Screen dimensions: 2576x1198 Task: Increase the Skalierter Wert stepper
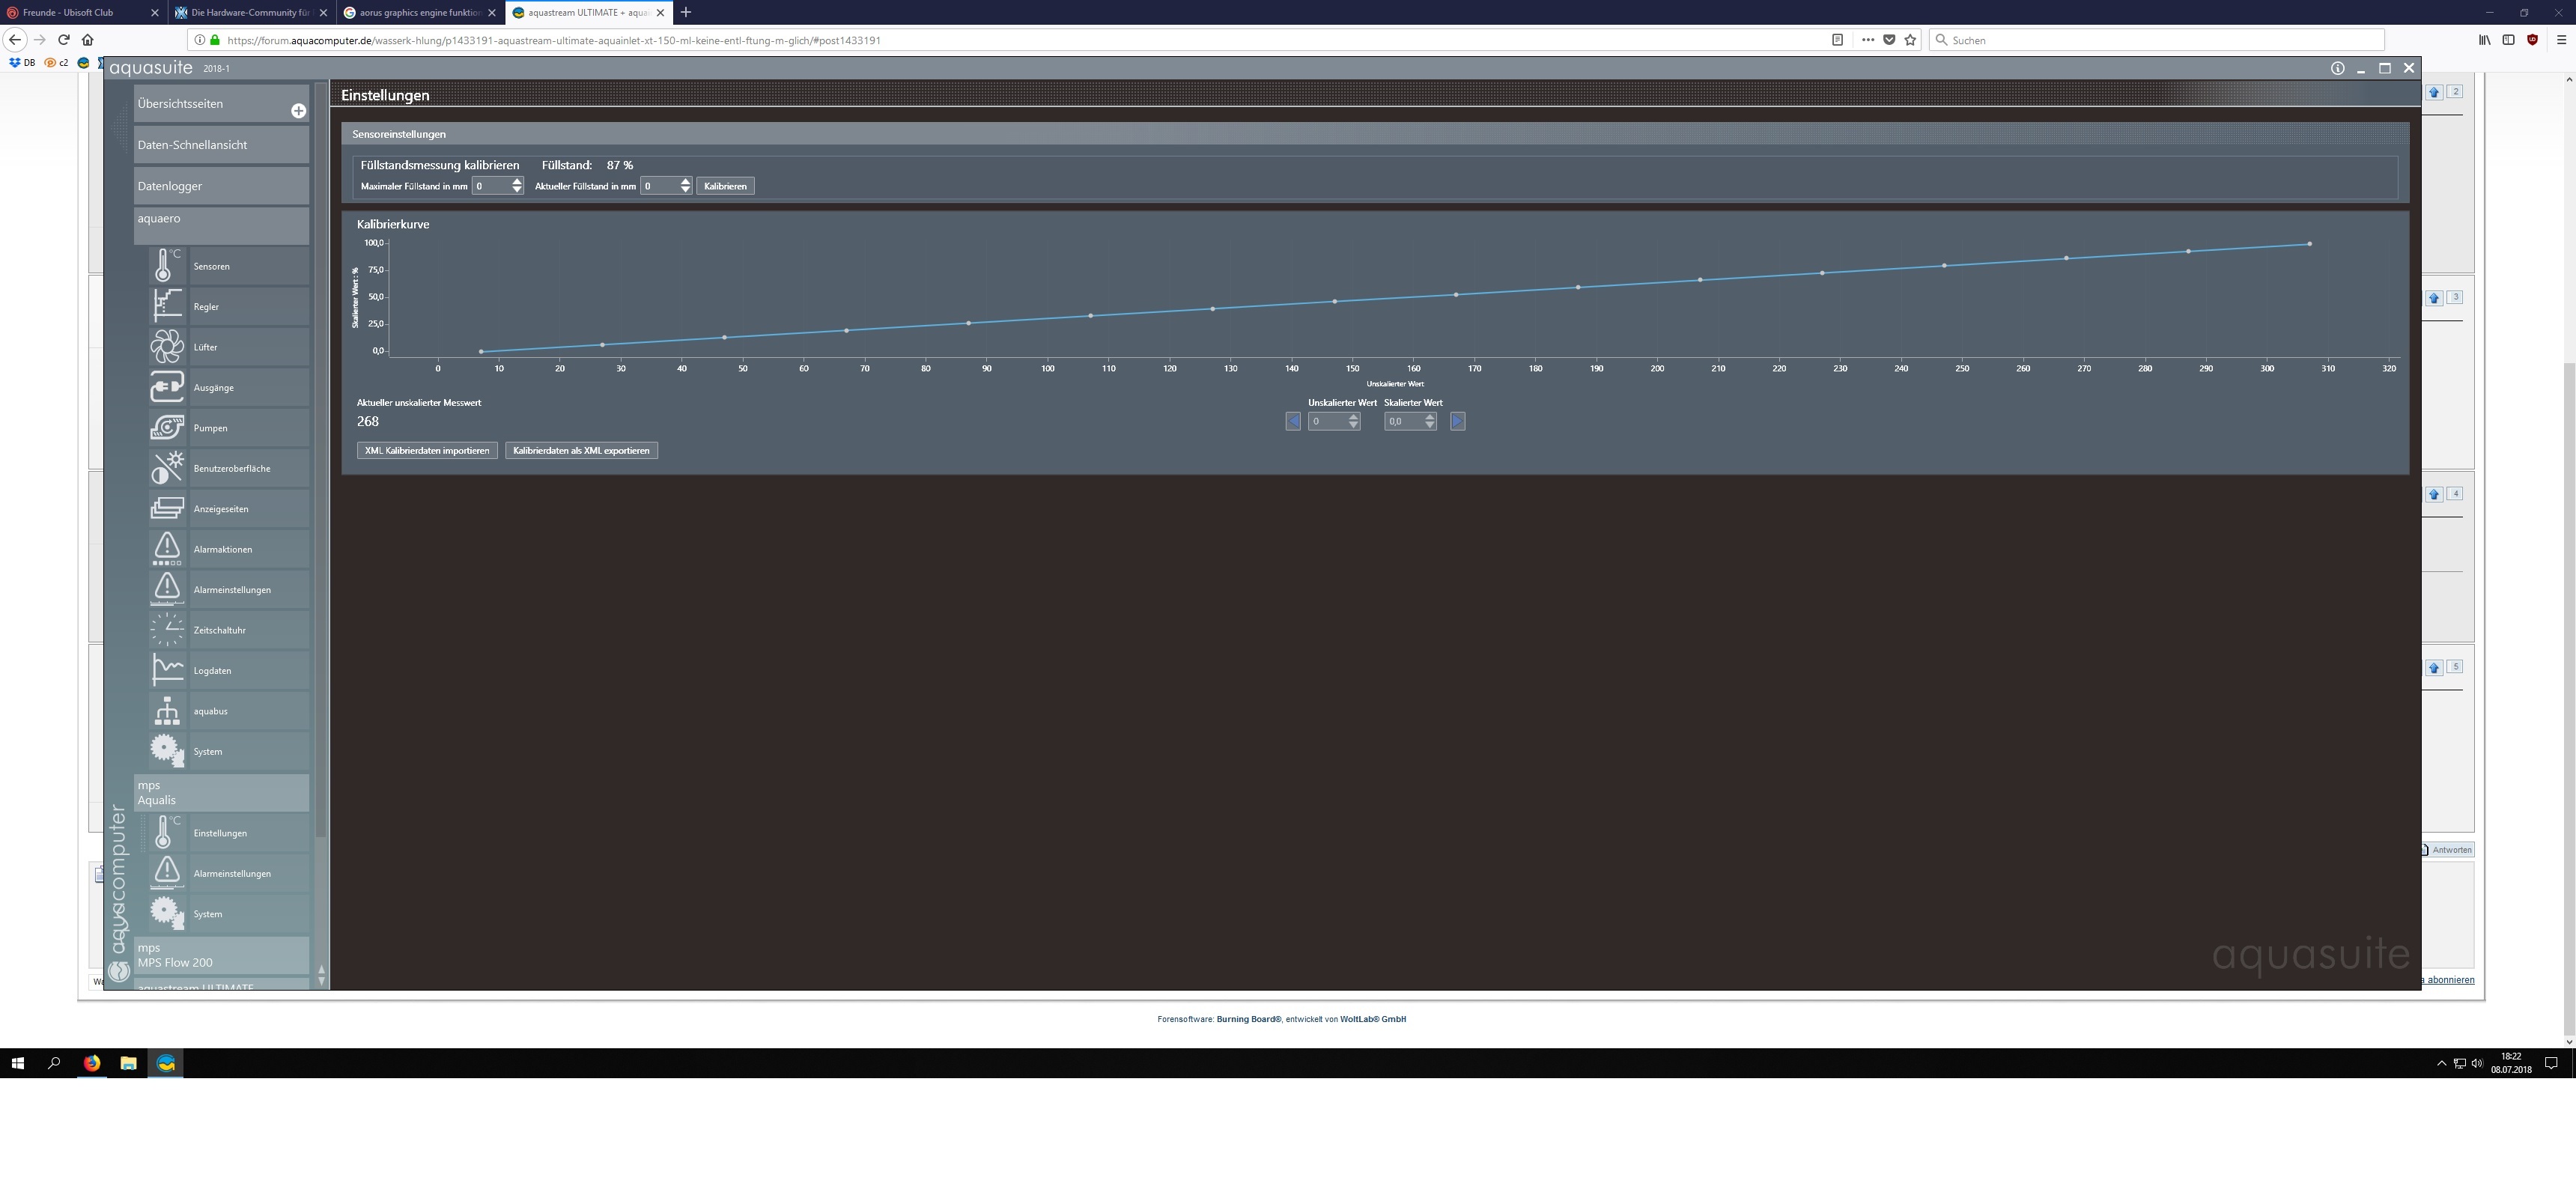(x=1430, y=417)
